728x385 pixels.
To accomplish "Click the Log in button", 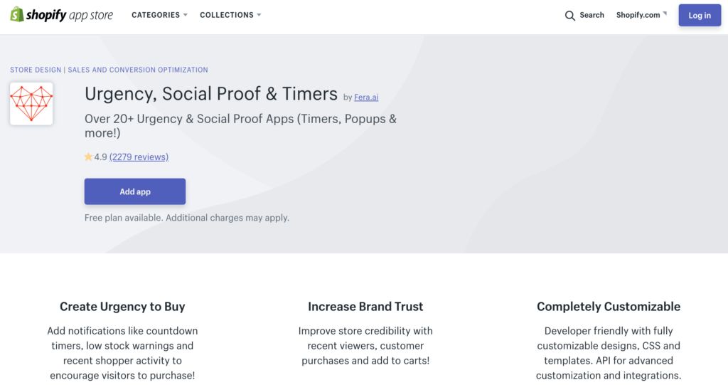I will pyautogui.click(x=699, y=16).
